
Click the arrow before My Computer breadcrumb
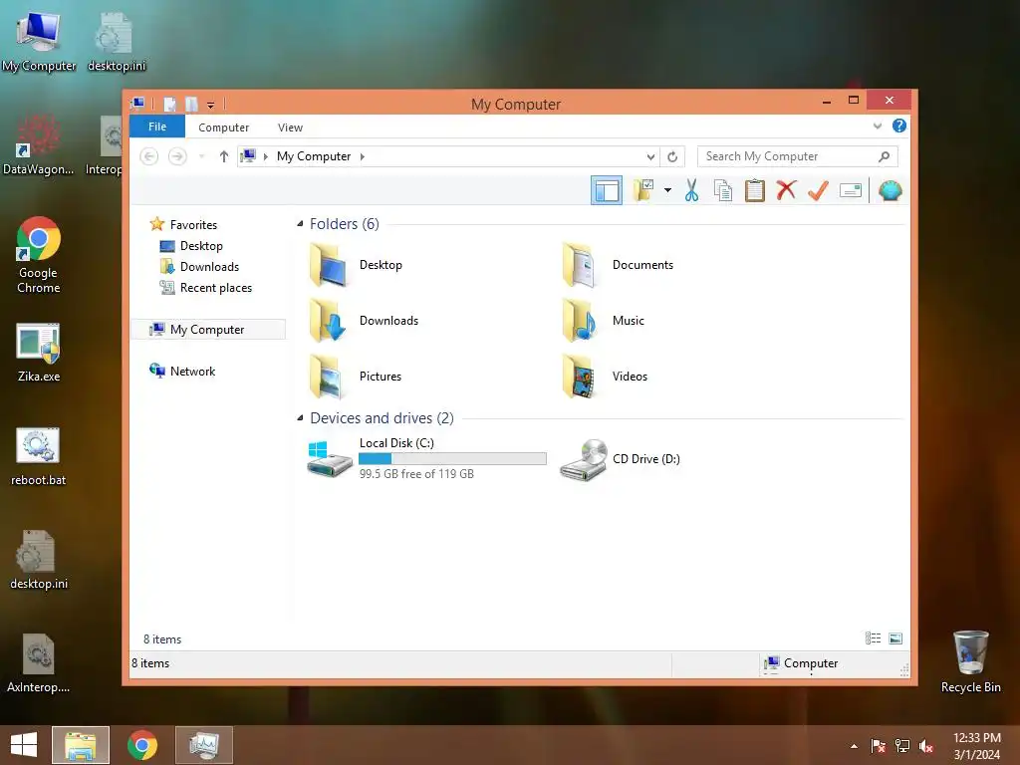(265, 156)
